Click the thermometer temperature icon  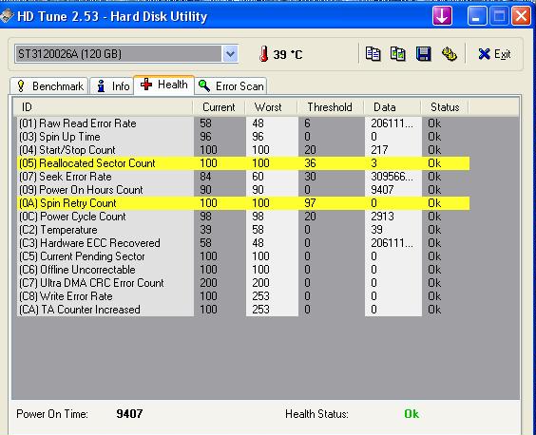(x=263, y=54)
